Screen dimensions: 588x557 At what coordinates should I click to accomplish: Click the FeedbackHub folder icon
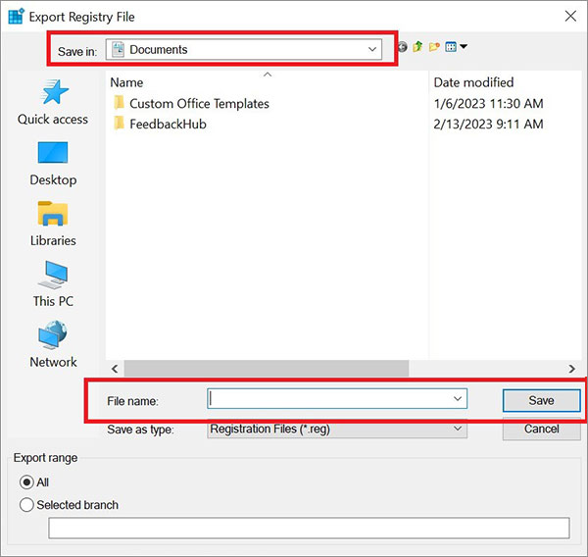pos(119,123)
